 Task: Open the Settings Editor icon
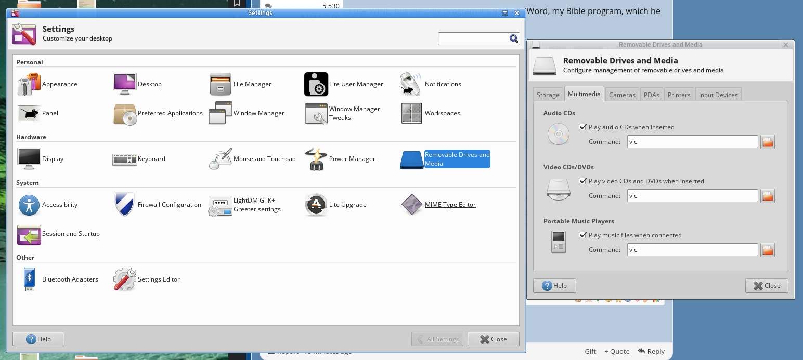(125, 279)
